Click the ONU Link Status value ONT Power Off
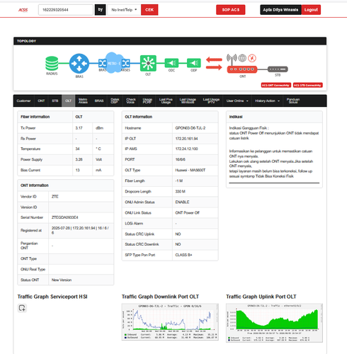Image resolution: width=347 pixels, height=354 pixels. click(187, 212)
